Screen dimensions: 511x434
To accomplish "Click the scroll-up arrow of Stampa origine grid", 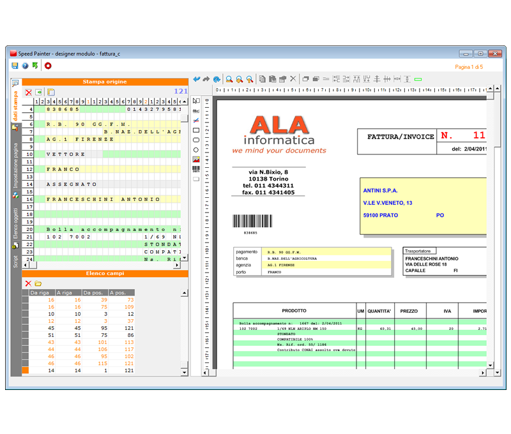I will click(x=185, y=101).
